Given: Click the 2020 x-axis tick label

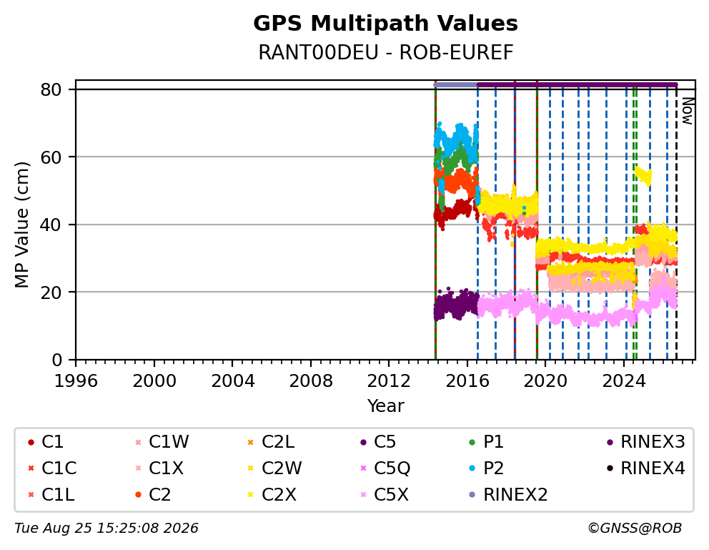Looking at the screenshot, I should coord(545,381).
